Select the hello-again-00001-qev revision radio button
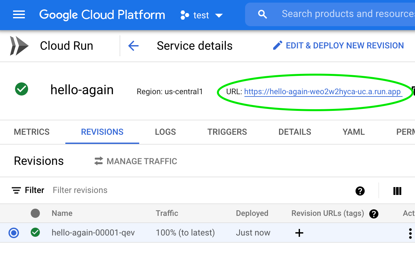 click(x=14, y=233)
